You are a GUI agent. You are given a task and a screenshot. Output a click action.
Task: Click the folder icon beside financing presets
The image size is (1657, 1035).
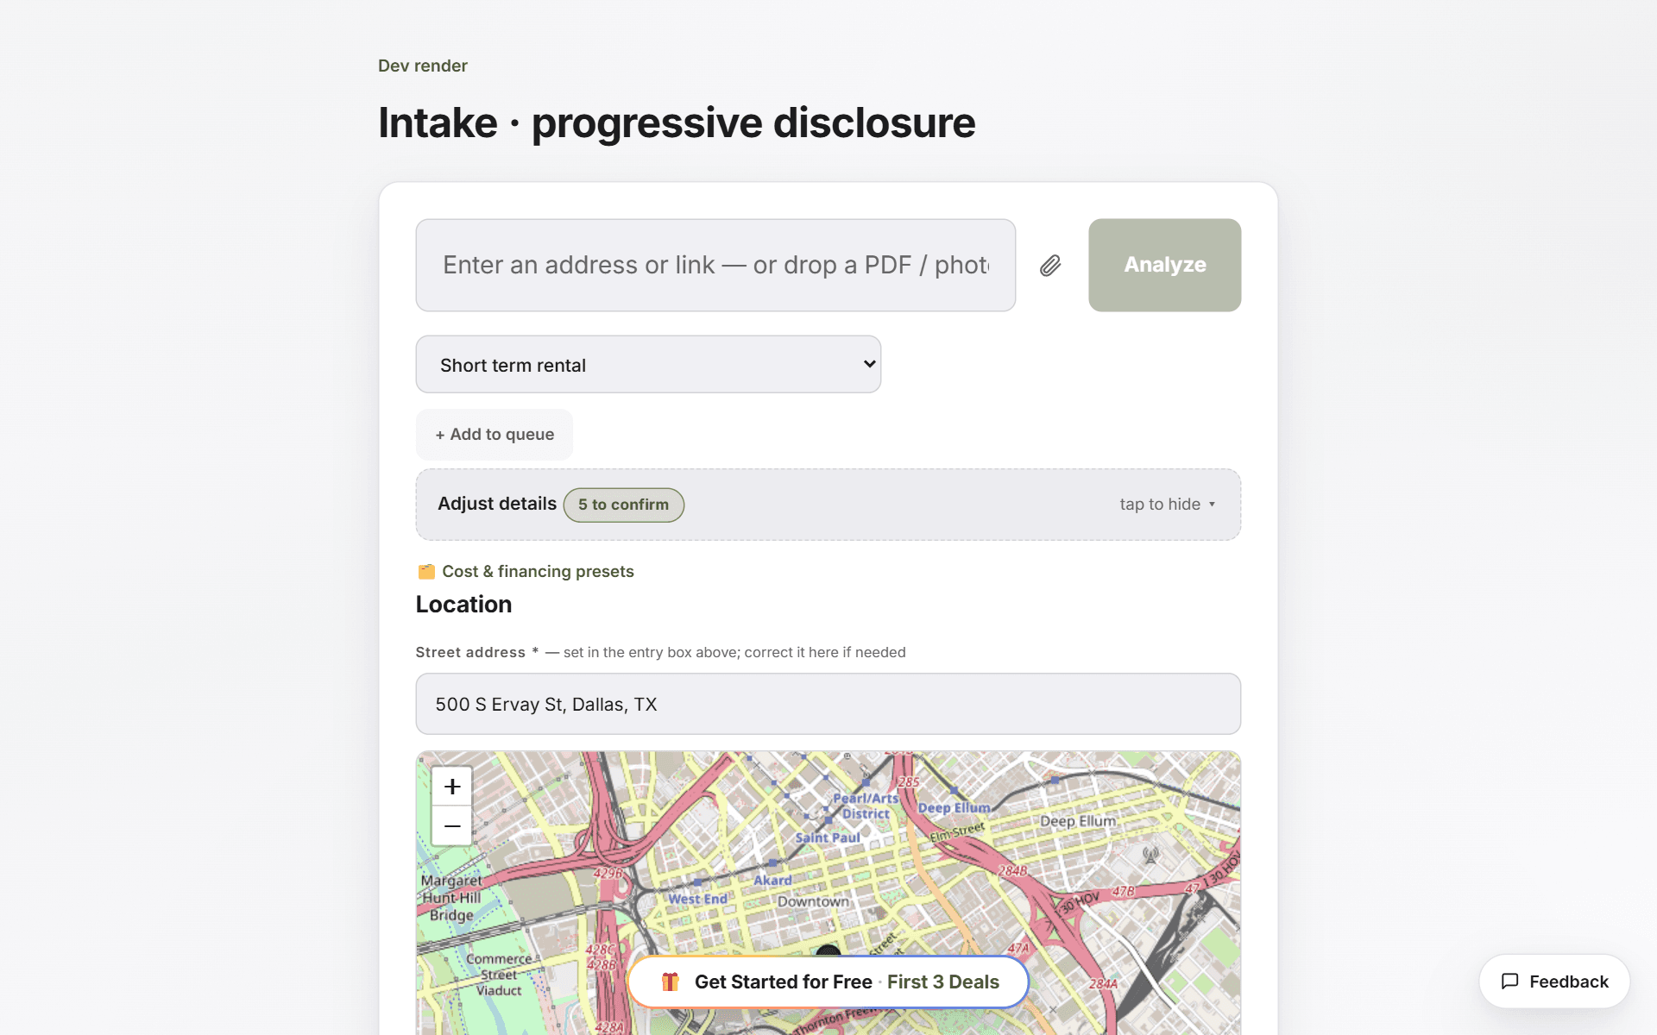(426, 571)
